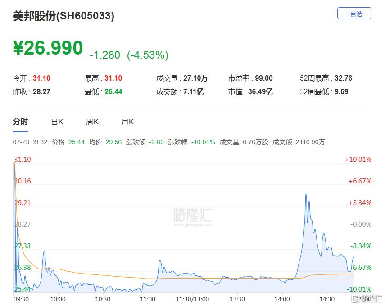Click the 31.10 price axis label
This screenshot has height=306, width=385.
(x=23, y=159)
